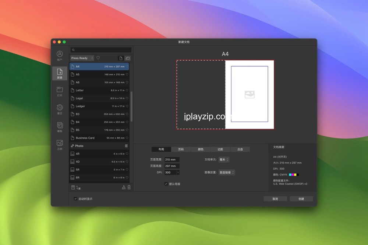368x245 pixels.
Task: Open the 示例 samples section
Action: tap(60, 145)
